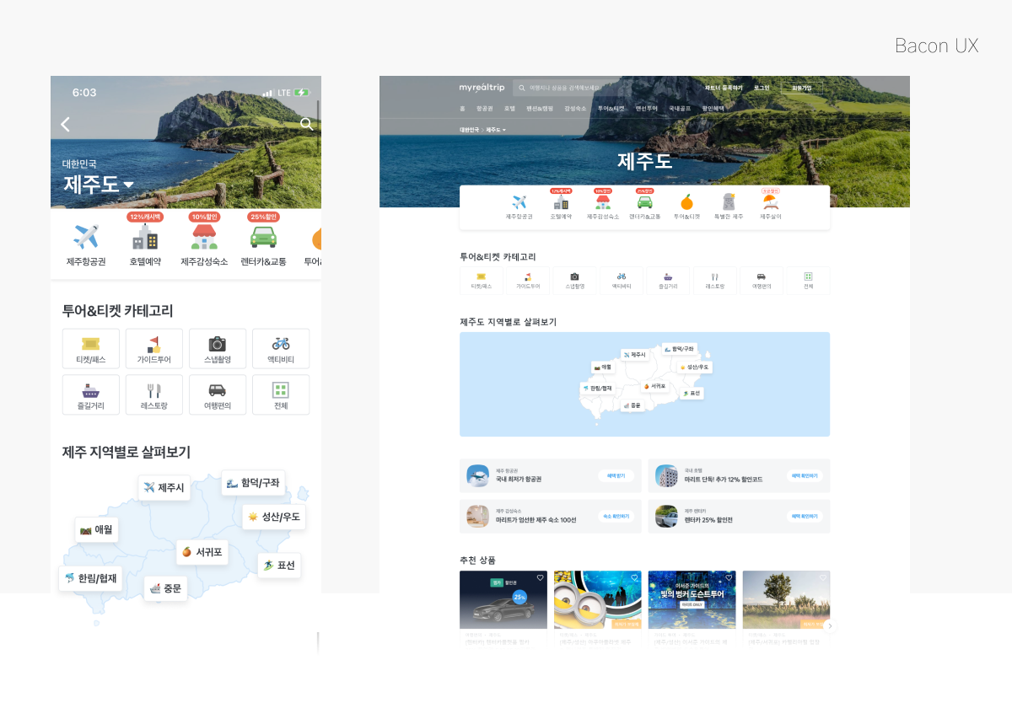The image size is (1012, 708).
Task: Select 성산/우도 region on mobile map
Action: pos(274,517)
